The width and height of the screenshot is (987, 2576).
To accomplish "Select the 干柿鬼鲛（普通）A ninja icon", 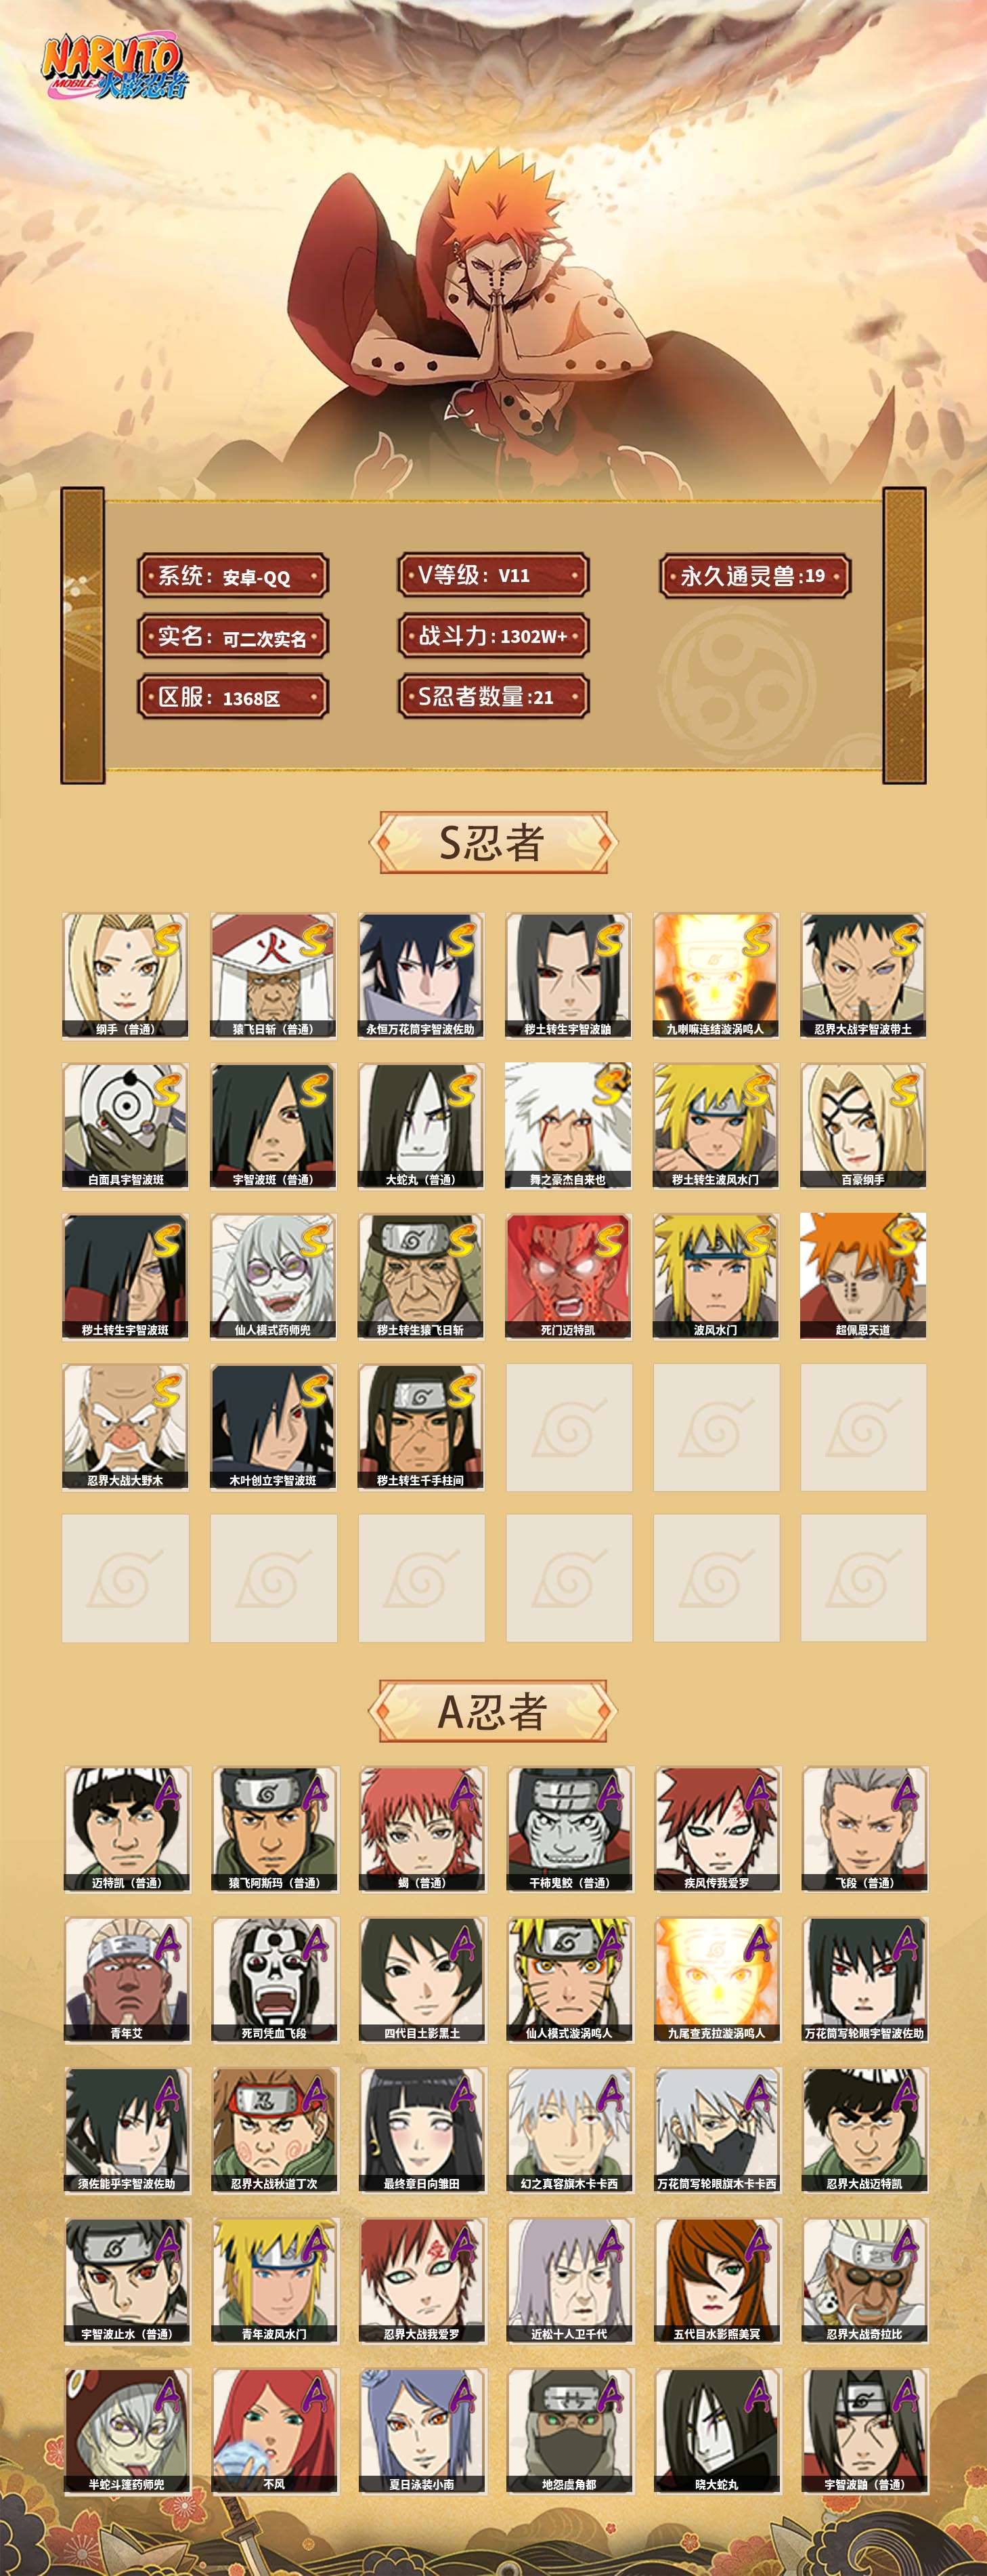I will pyautogui.click(x=569, y=1829).
